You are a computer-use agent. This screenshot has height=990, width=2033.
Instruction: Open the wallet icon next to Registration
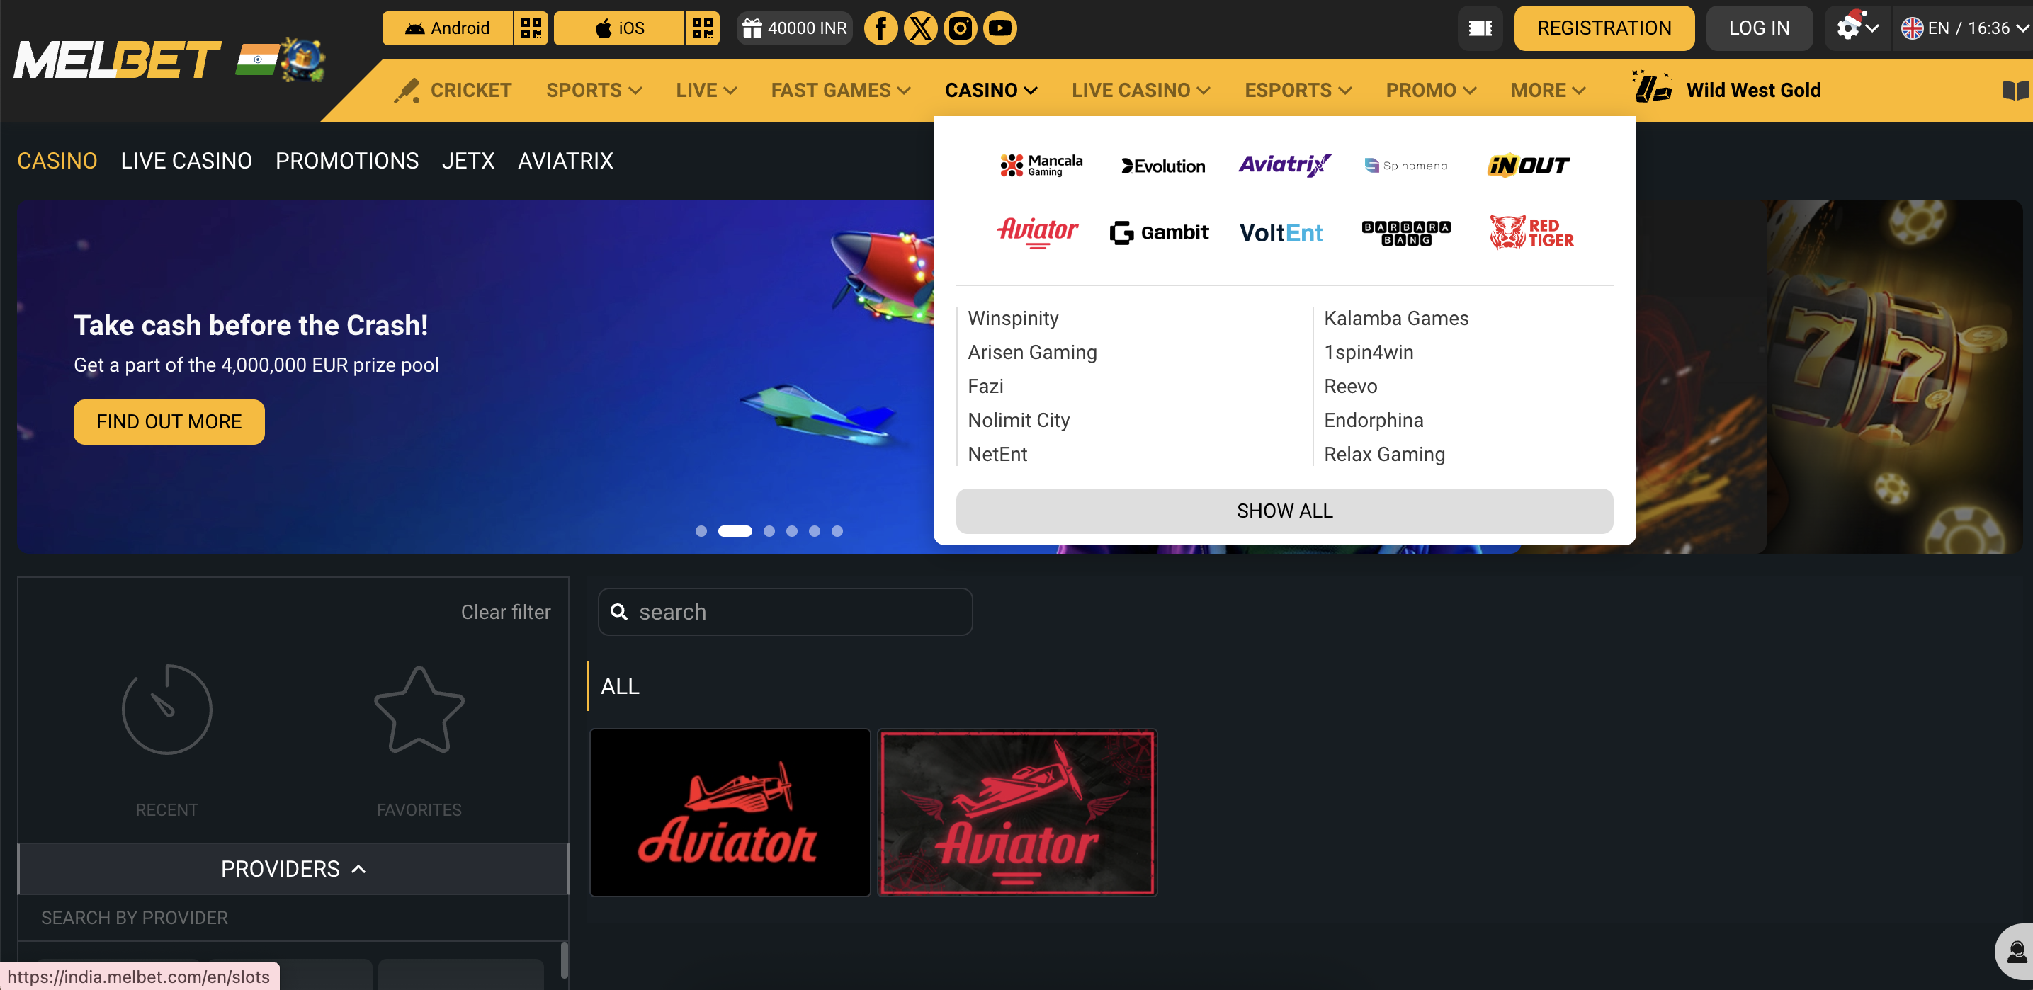1480,28
